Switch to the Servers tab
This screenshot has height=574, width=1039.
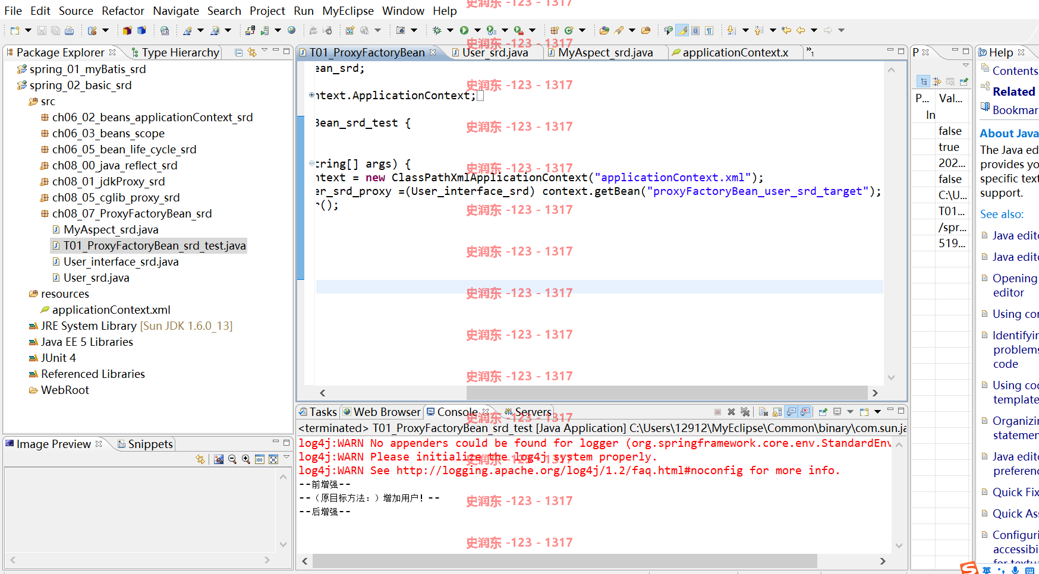[x=528, y=412]
